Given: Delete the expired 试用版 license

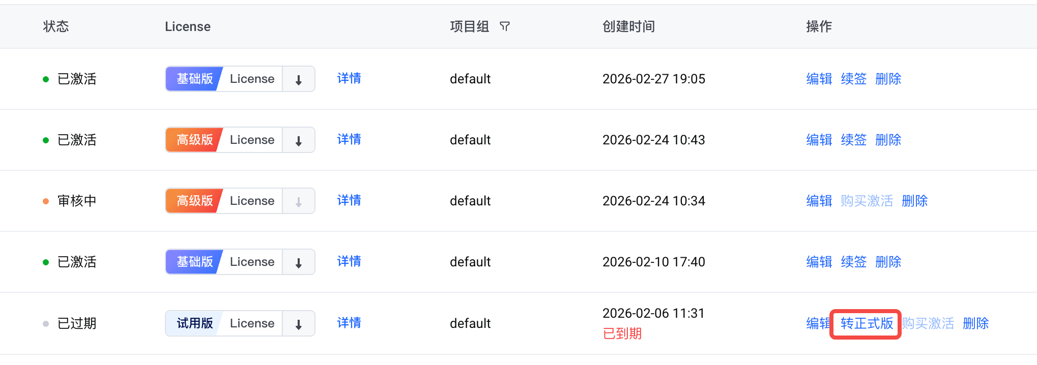Looking at the screenshot, I should click(975, 323).
